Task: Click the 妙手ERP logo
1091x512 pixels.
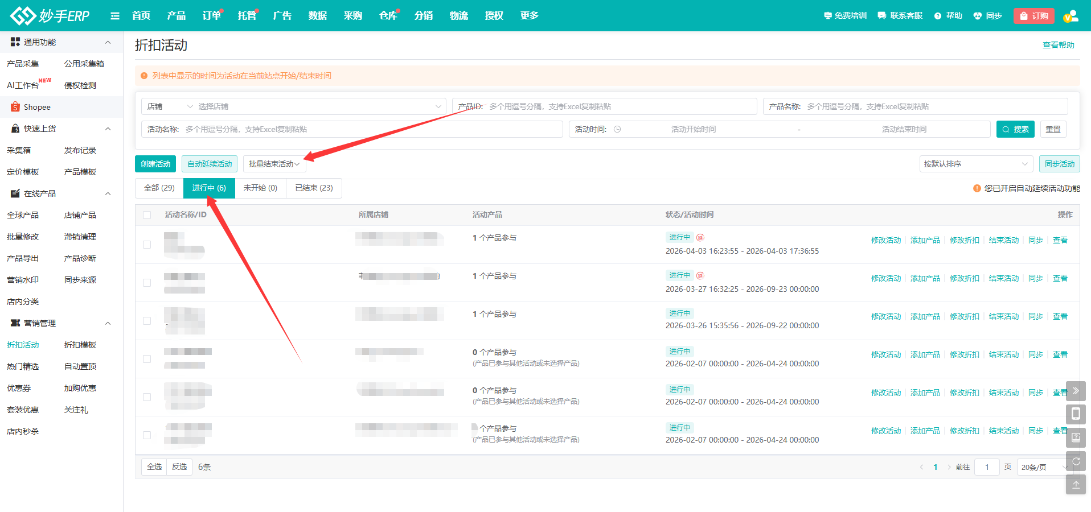Action: click(x=50, y=16)
